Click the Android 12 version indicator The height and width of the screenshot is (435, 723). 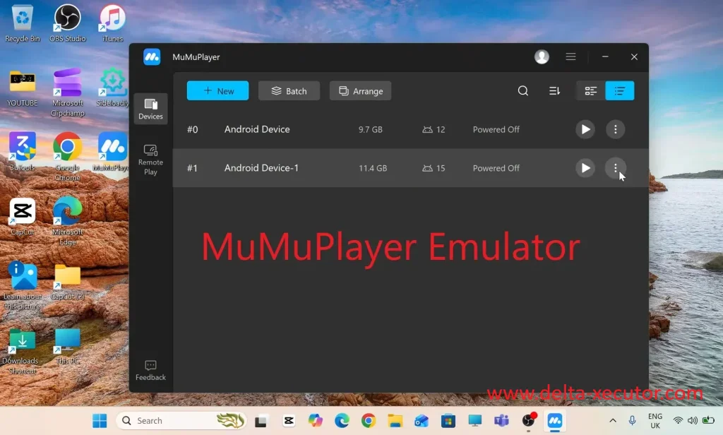click(x=434, y=130)
